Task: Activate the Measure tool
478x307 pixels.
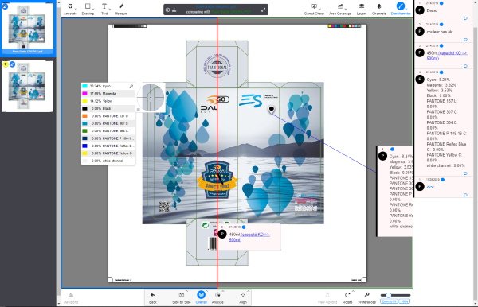Action: (121, 9)
